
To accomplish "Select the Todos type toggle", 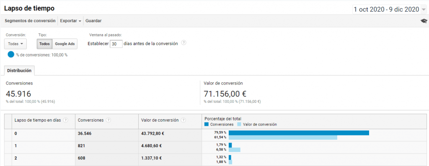I will point(44,43).
